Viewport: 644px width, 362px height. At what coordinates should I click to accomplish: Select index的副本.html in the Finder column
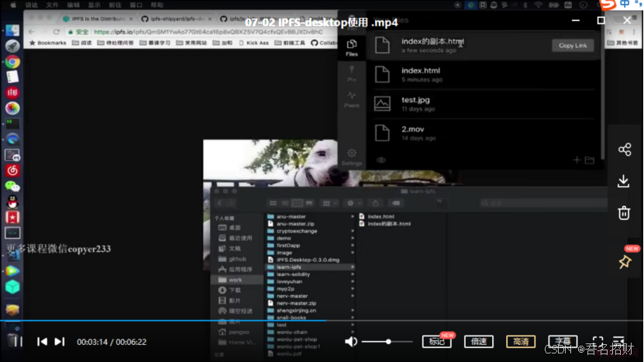(385, 224)
